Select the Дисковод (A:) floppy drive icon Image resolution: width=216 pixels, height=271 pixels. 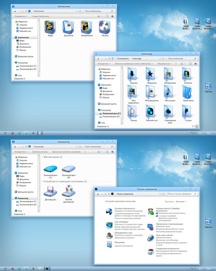coord(50,191)
